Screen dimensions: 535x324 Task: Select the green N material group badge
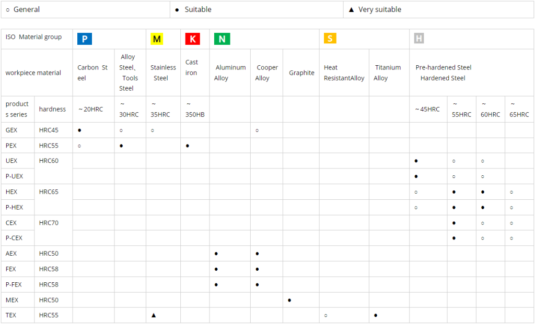tap(222, 39)
